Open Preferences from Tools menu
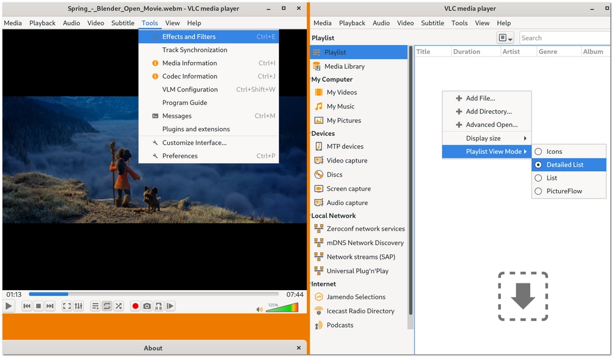 click(x=209, y=156)
